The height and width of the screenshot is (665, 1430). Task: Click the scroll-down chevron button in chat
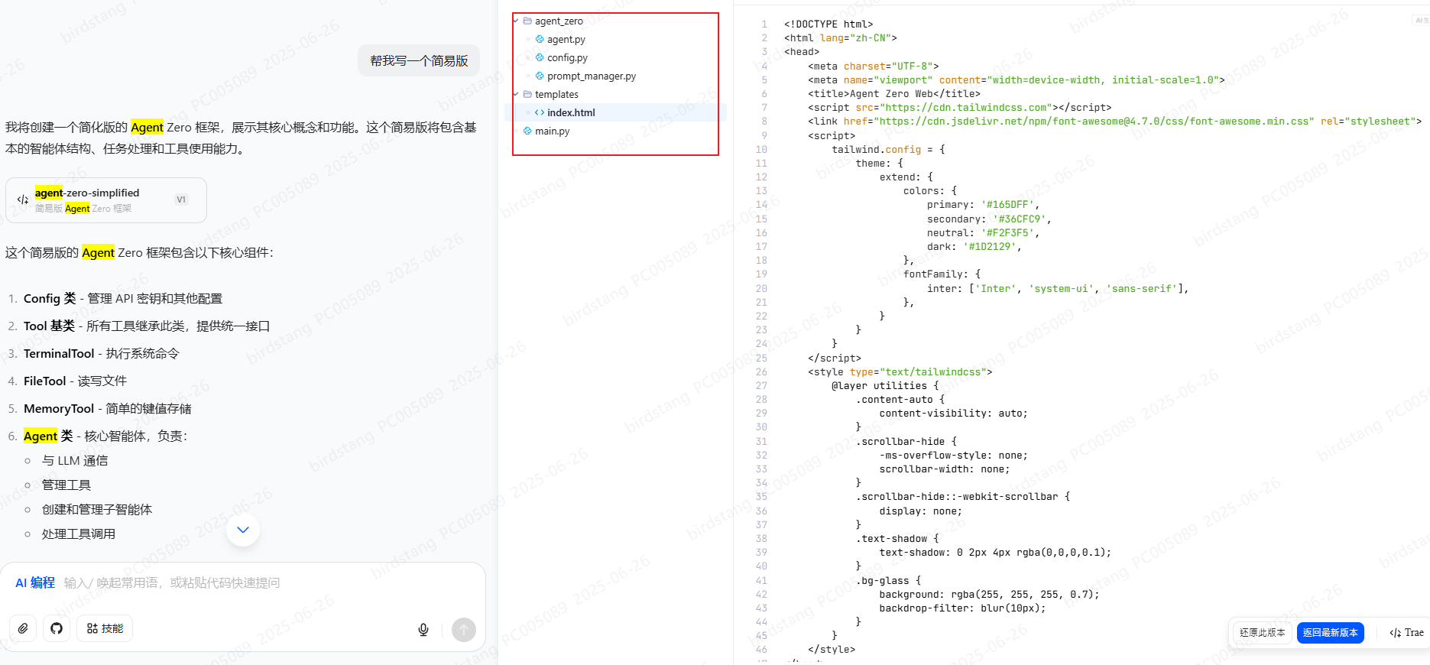tap(243, 530)
